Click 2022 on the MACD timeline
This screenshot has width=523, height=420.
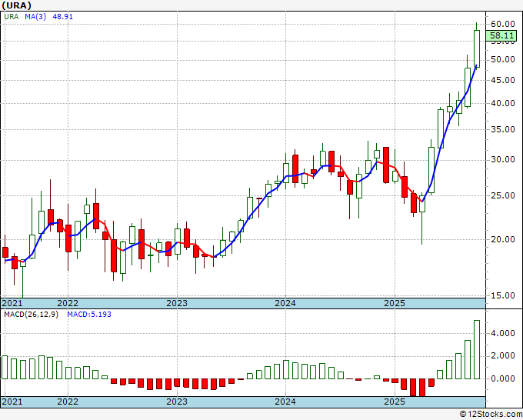click(68, 402)
